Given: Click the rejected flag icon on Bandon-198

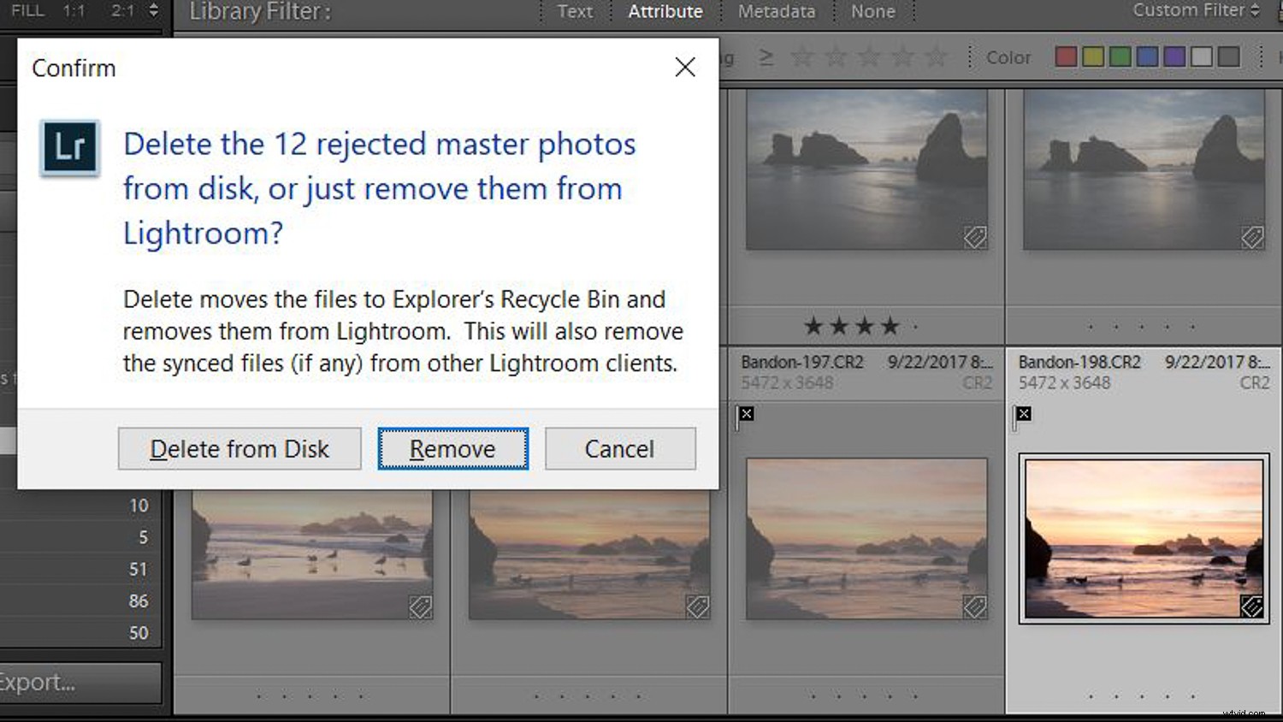Looking at the screenshot, I should 1024,414.
